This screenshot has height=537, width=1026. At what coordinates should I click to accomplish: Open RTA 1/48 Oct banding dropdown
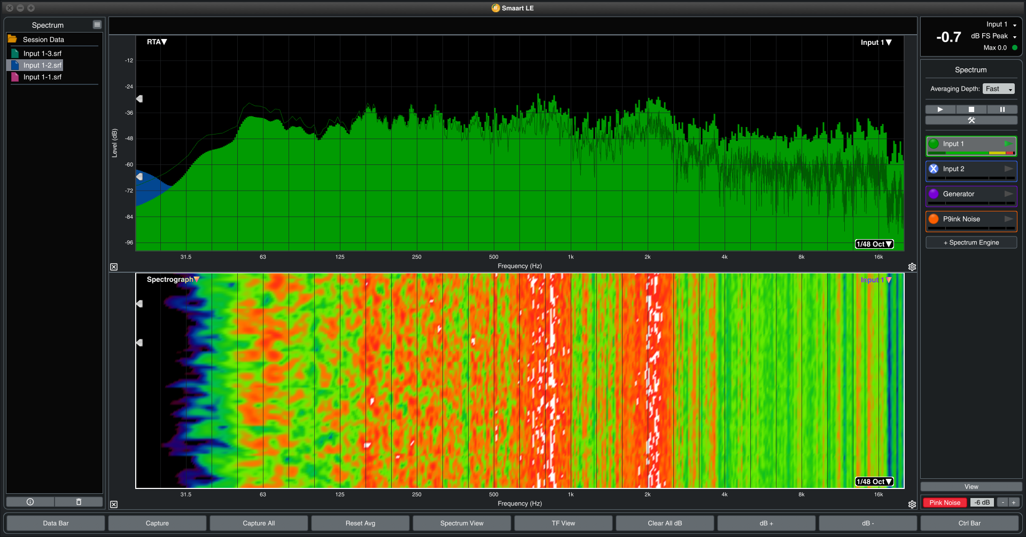coord(874,244)
